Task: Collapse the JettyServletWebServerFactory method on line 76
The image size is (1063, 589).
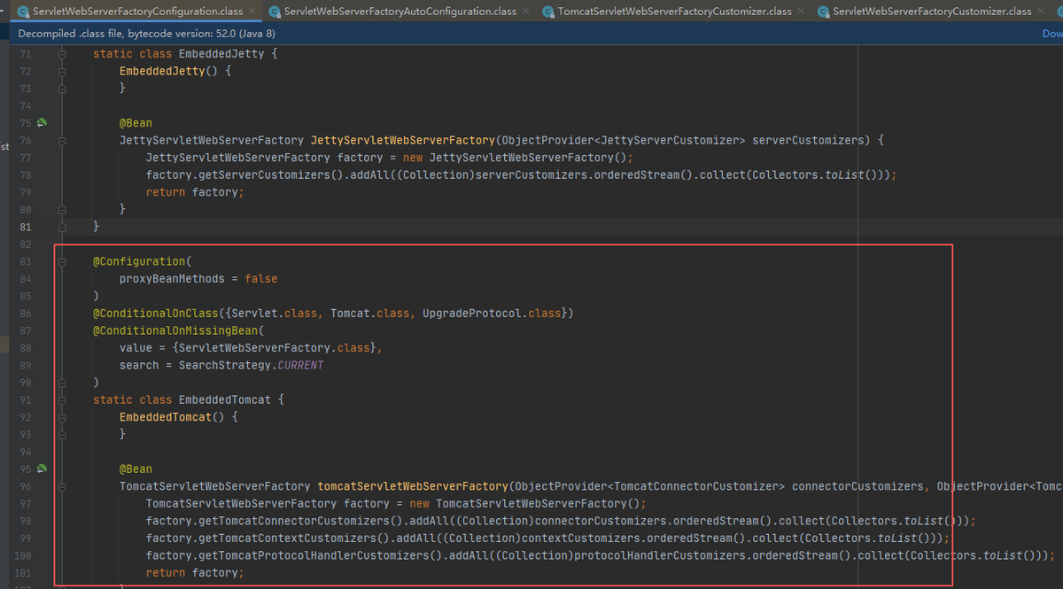Action: click(x=62, y=140)
